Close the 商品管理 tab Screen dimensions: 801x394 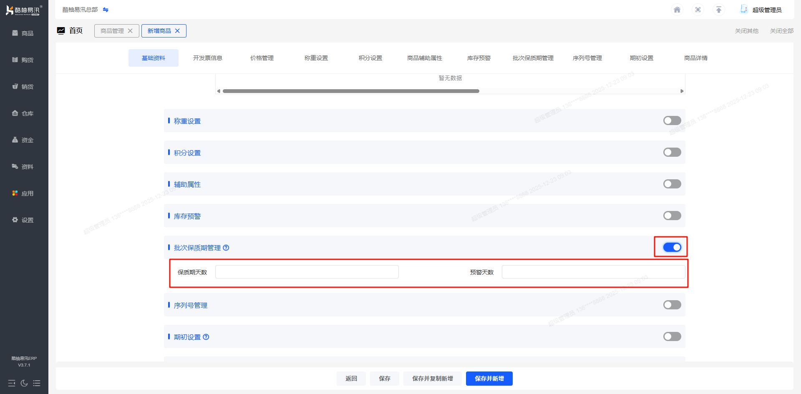[130, 31]
